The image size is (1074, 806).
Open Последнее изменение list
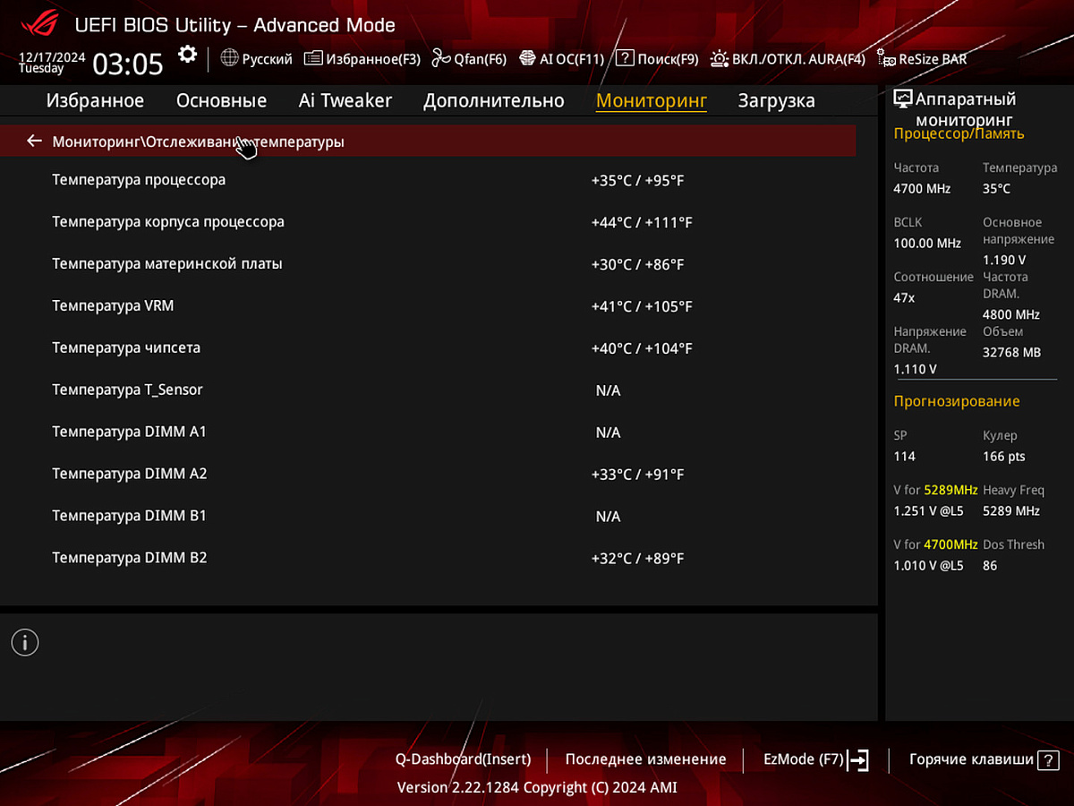coord(646,759)
